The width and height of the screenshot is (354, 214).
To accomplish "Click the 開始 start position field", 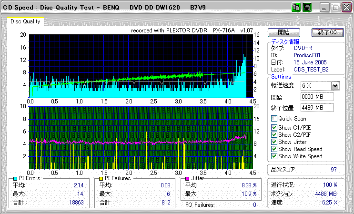I will pyautogui.click(x=317, y=97).
